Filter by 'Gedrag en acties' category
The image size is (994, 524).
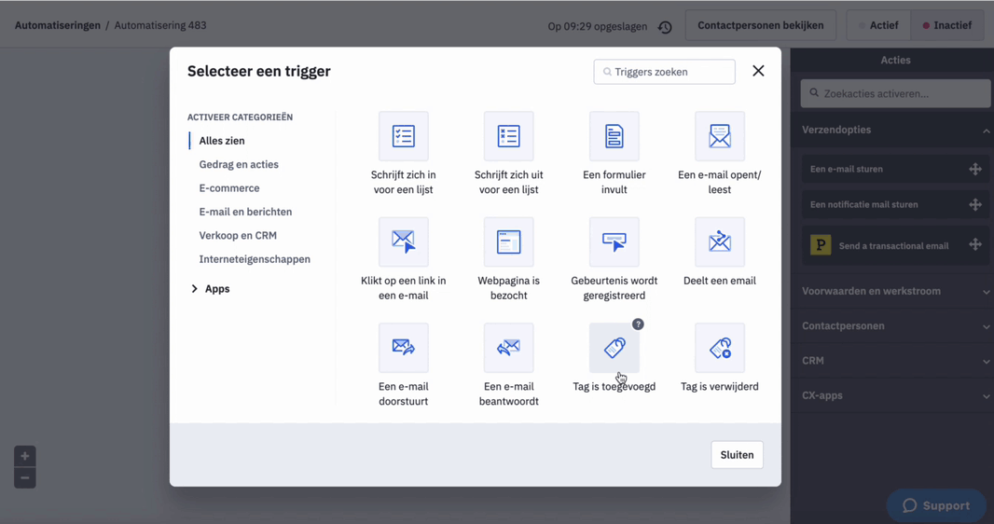point(239,164)
